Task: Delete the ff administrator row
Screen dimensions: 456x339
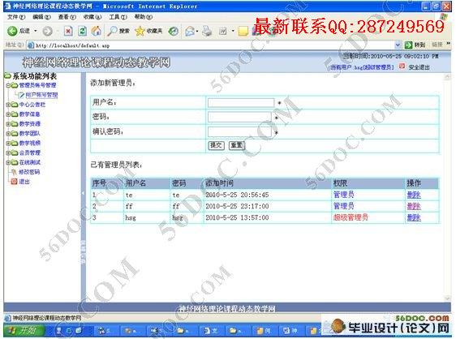Action: point(414,206)
